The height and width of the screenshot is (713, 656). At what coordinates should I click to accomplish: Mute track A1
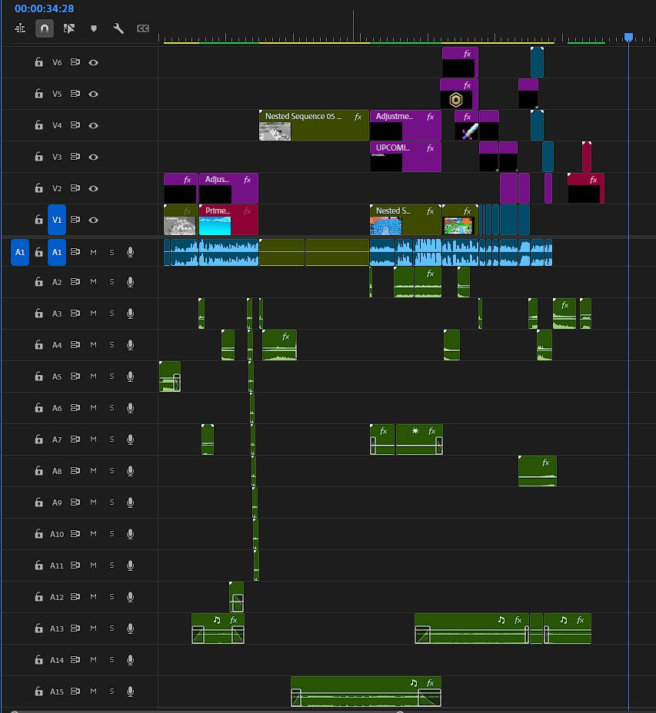point(93,252)
